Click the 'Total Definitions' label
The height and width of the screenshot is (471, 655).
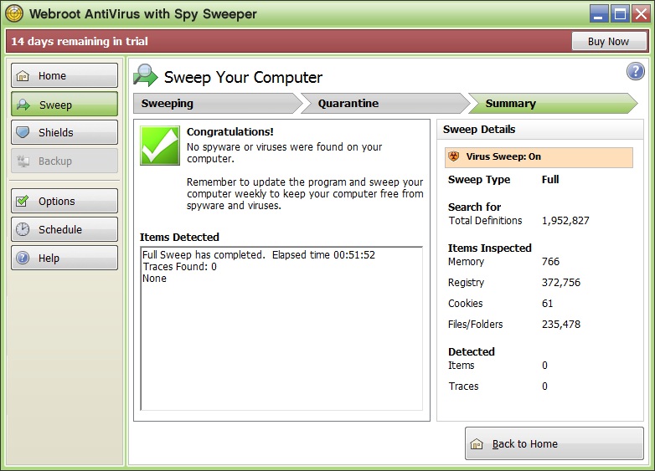pyautogui.click(x=486, y=221)
